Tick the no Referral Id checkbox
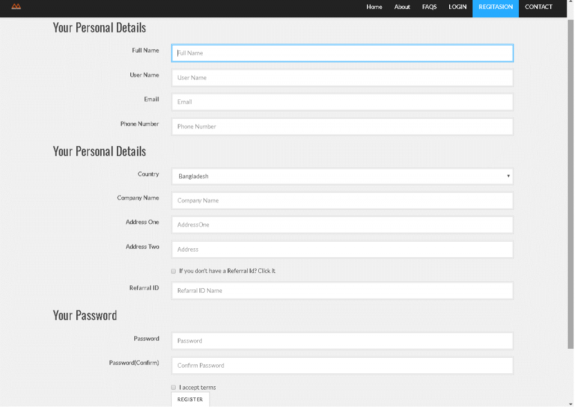The image size is (575, 407). coord(174,271)
